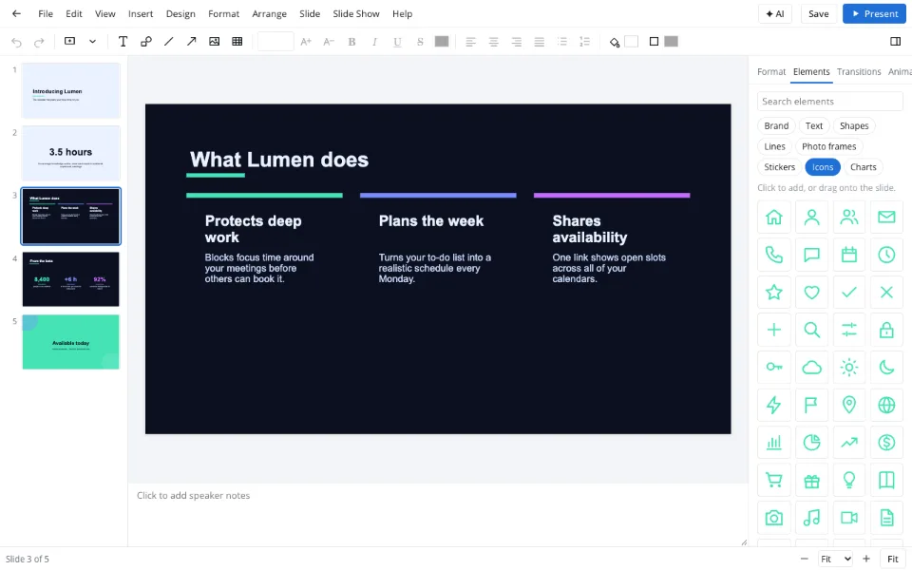The width and height of the screenshot is (912, 570).
Task: Add the star icon element
Action: point(774,292)
